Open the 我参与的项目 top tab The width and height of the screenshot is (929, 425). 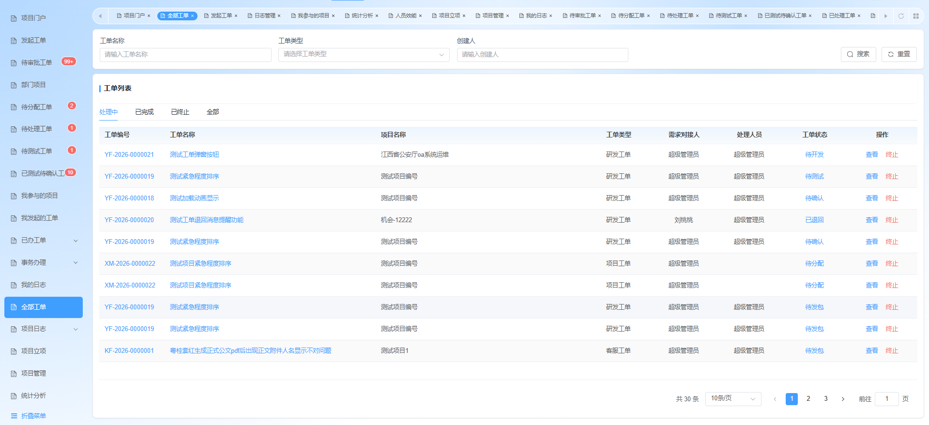click(313, 16)
